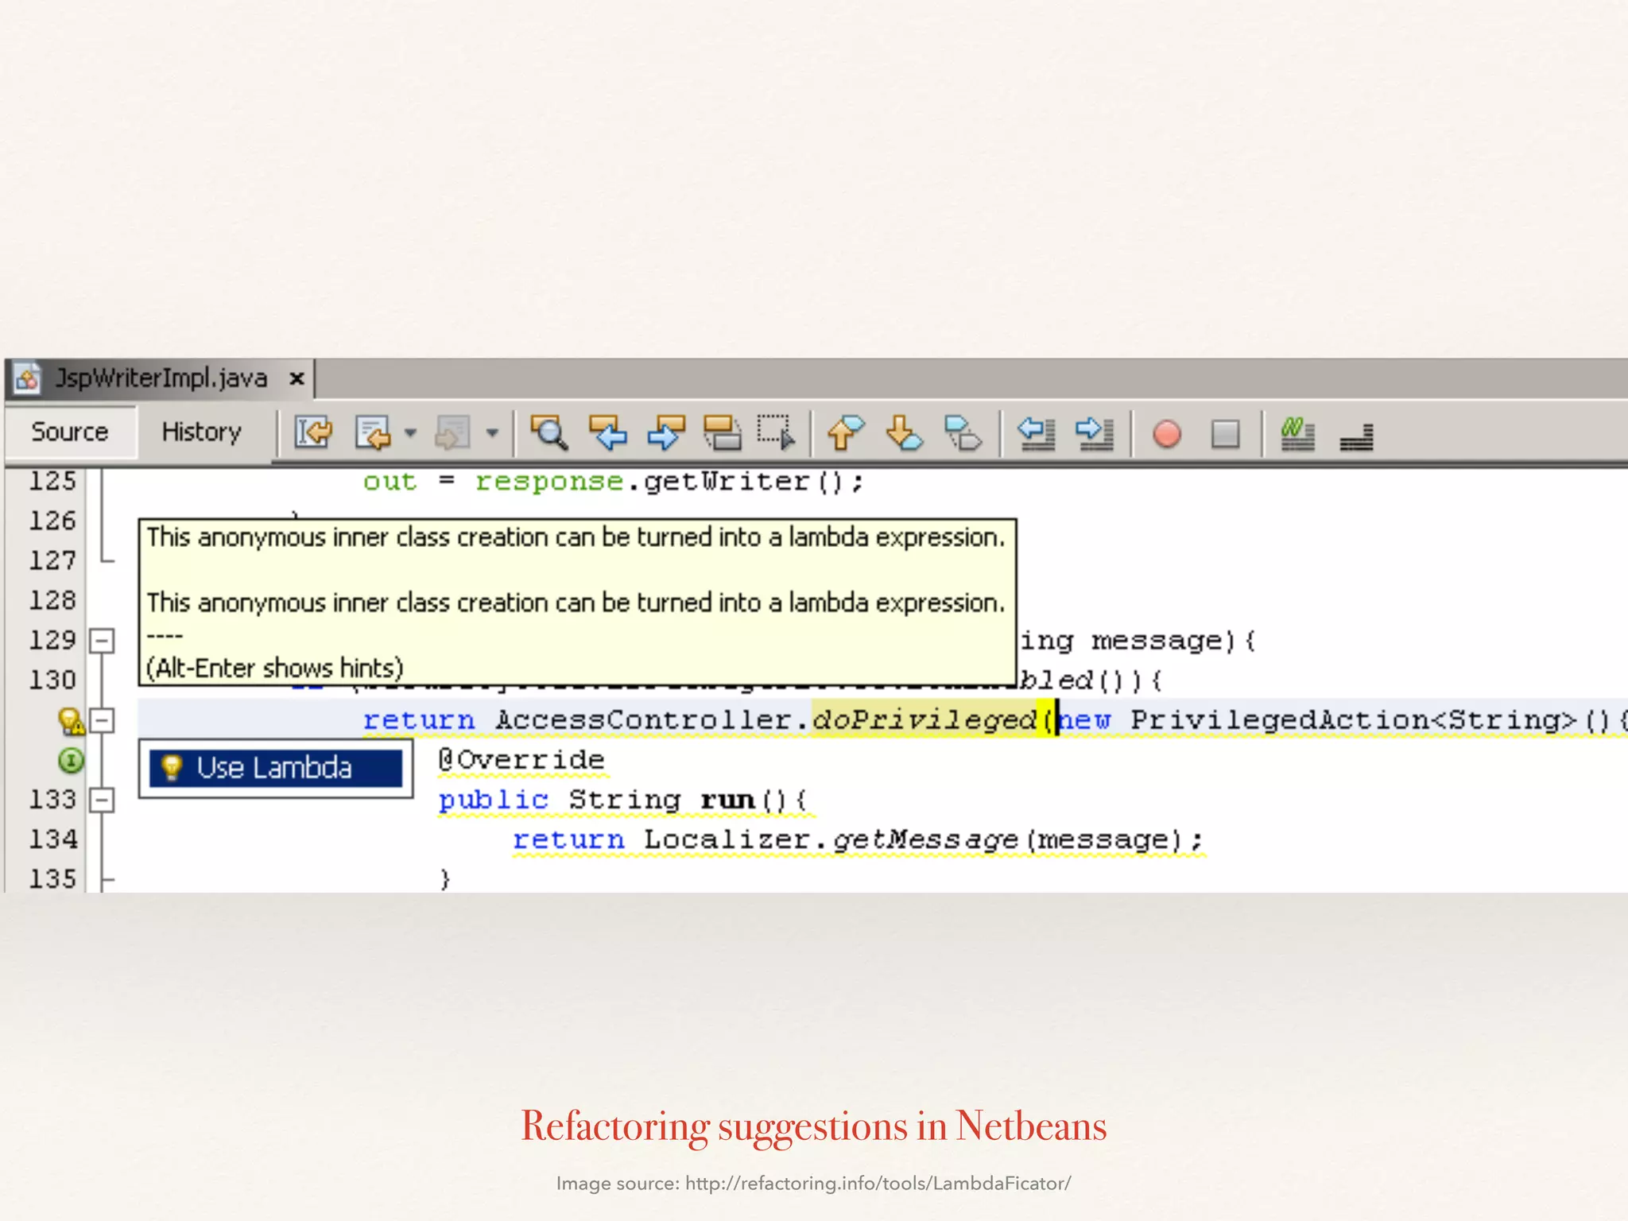Viewport: 1628px width, 1221px height.
Task: Click Previous Bookmark up-arrow icon
Action: pos(845,433)
